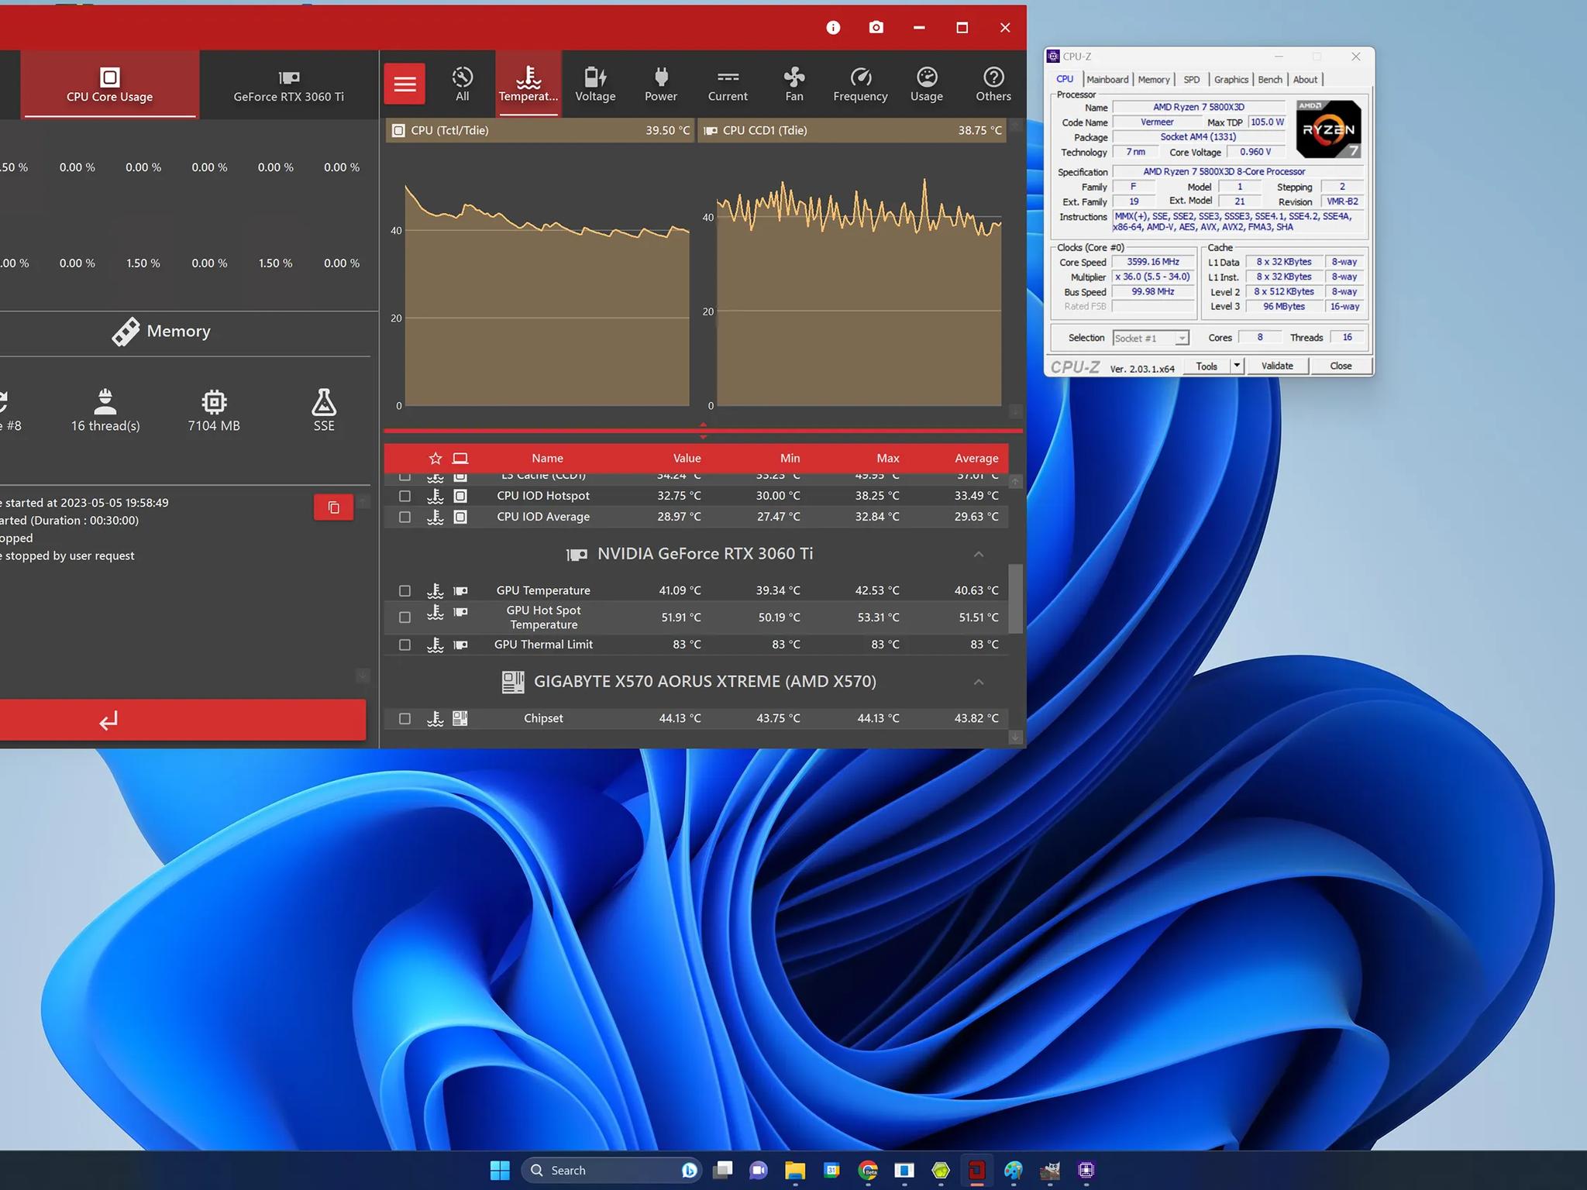1587x1190 pixels.
Task: Show All sensors category
Action: [x=462, y=84]
